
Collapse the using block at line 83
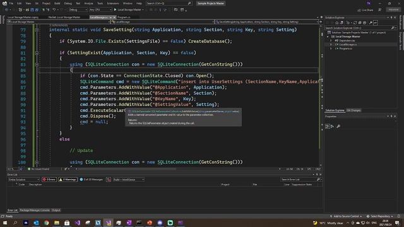click(37, 64)
